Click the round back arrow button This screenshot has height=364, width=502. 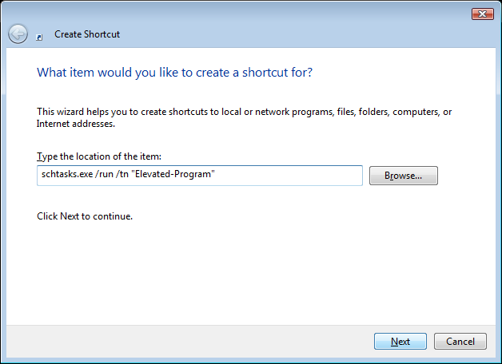click(x=18, y=34)
